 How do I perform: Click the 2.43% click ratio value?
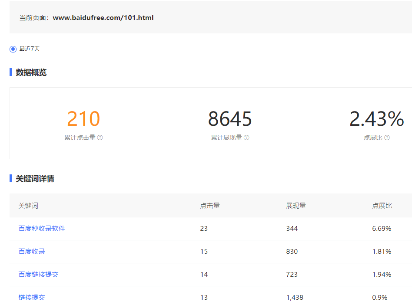[x=376, y=119]
